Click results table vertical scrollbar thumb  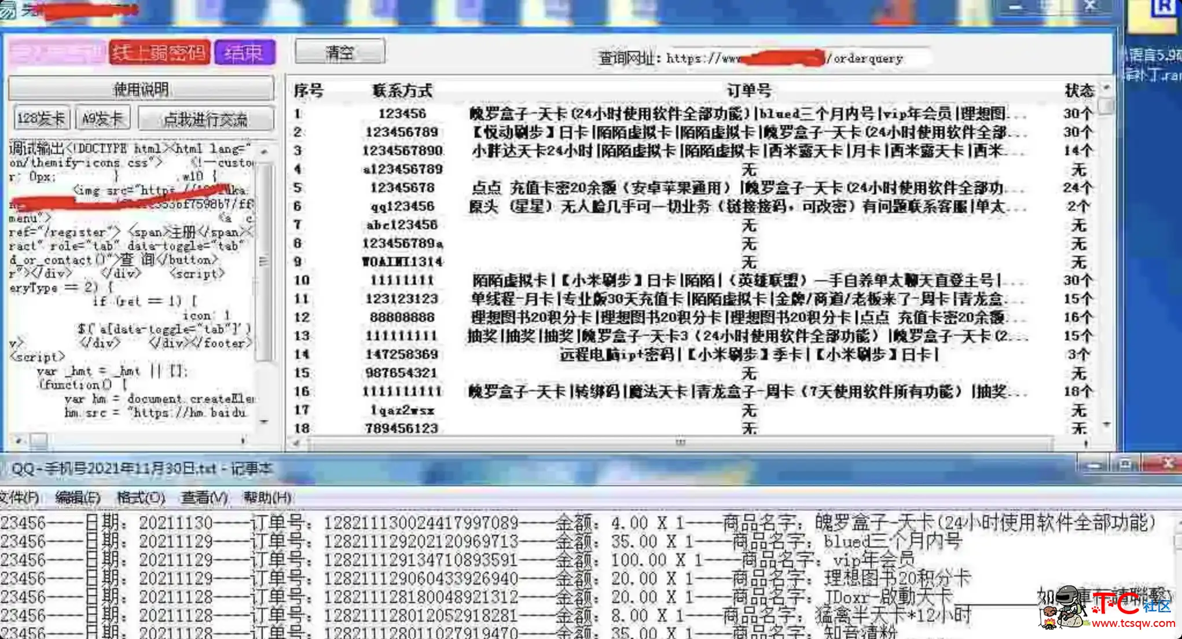tap(1106, 106)
